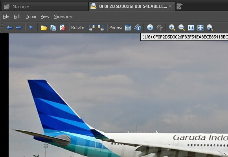
Task: Show image information with blue info icon
Action: coord(150,27)
